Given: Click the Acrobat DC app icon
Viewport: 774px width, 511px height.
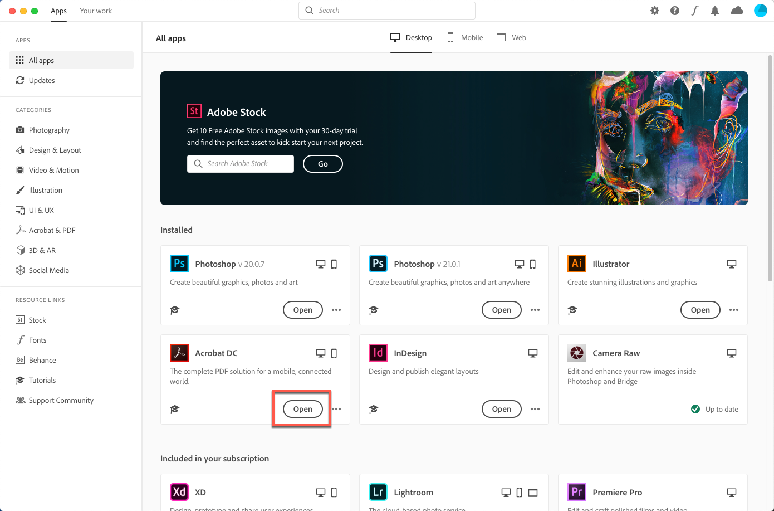Looking at the screenshot, I should [x=179, y=353].
